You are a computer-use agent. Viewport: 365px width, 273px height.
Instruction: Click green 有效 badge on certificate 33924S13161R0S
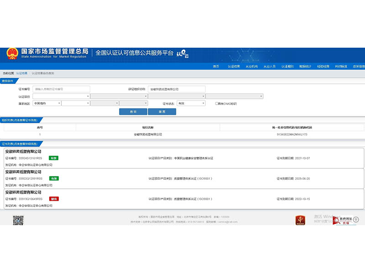pyautogui.click(x=53, y=158)
